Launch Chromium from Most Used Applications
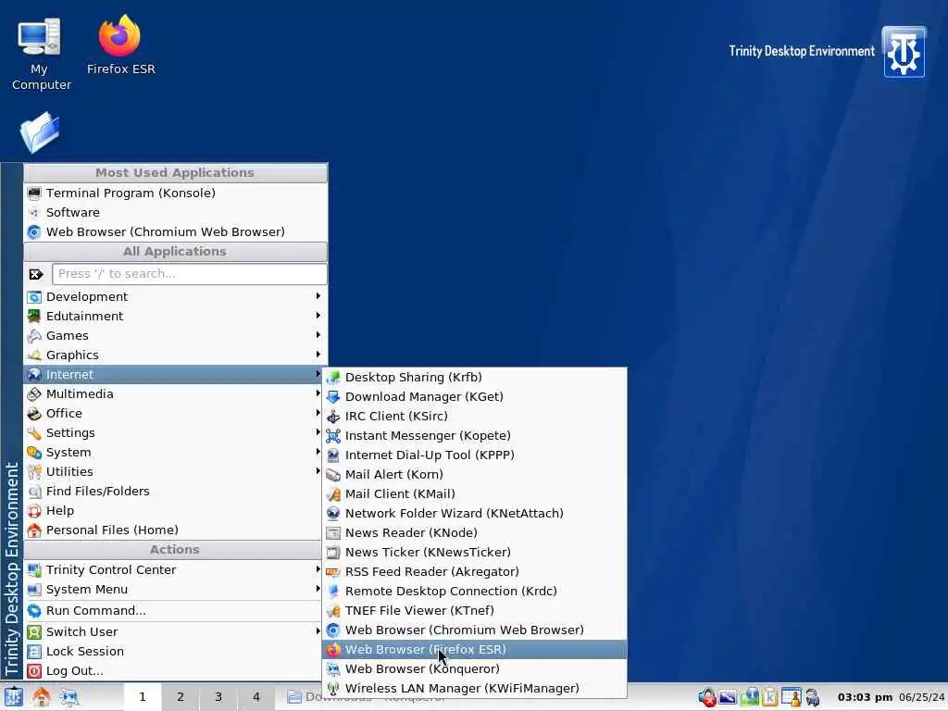 [175, 231]
